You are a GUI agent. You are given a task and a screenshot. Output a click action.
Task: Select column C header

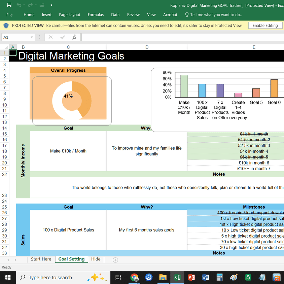(x=68, y=47)
